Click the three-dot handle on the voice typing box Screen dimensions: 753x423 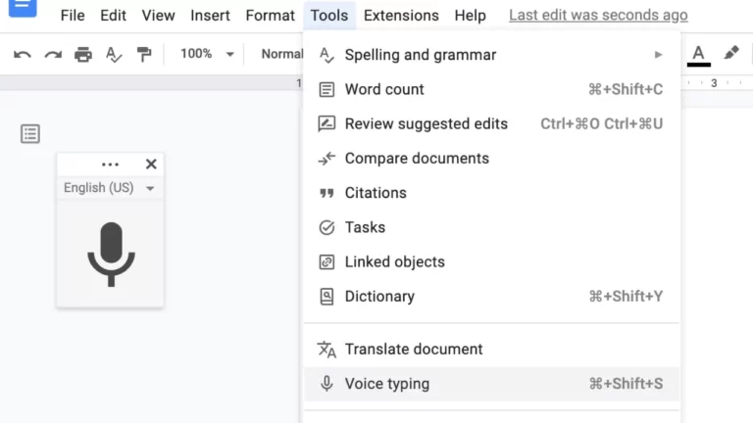[x=110, y=164]
